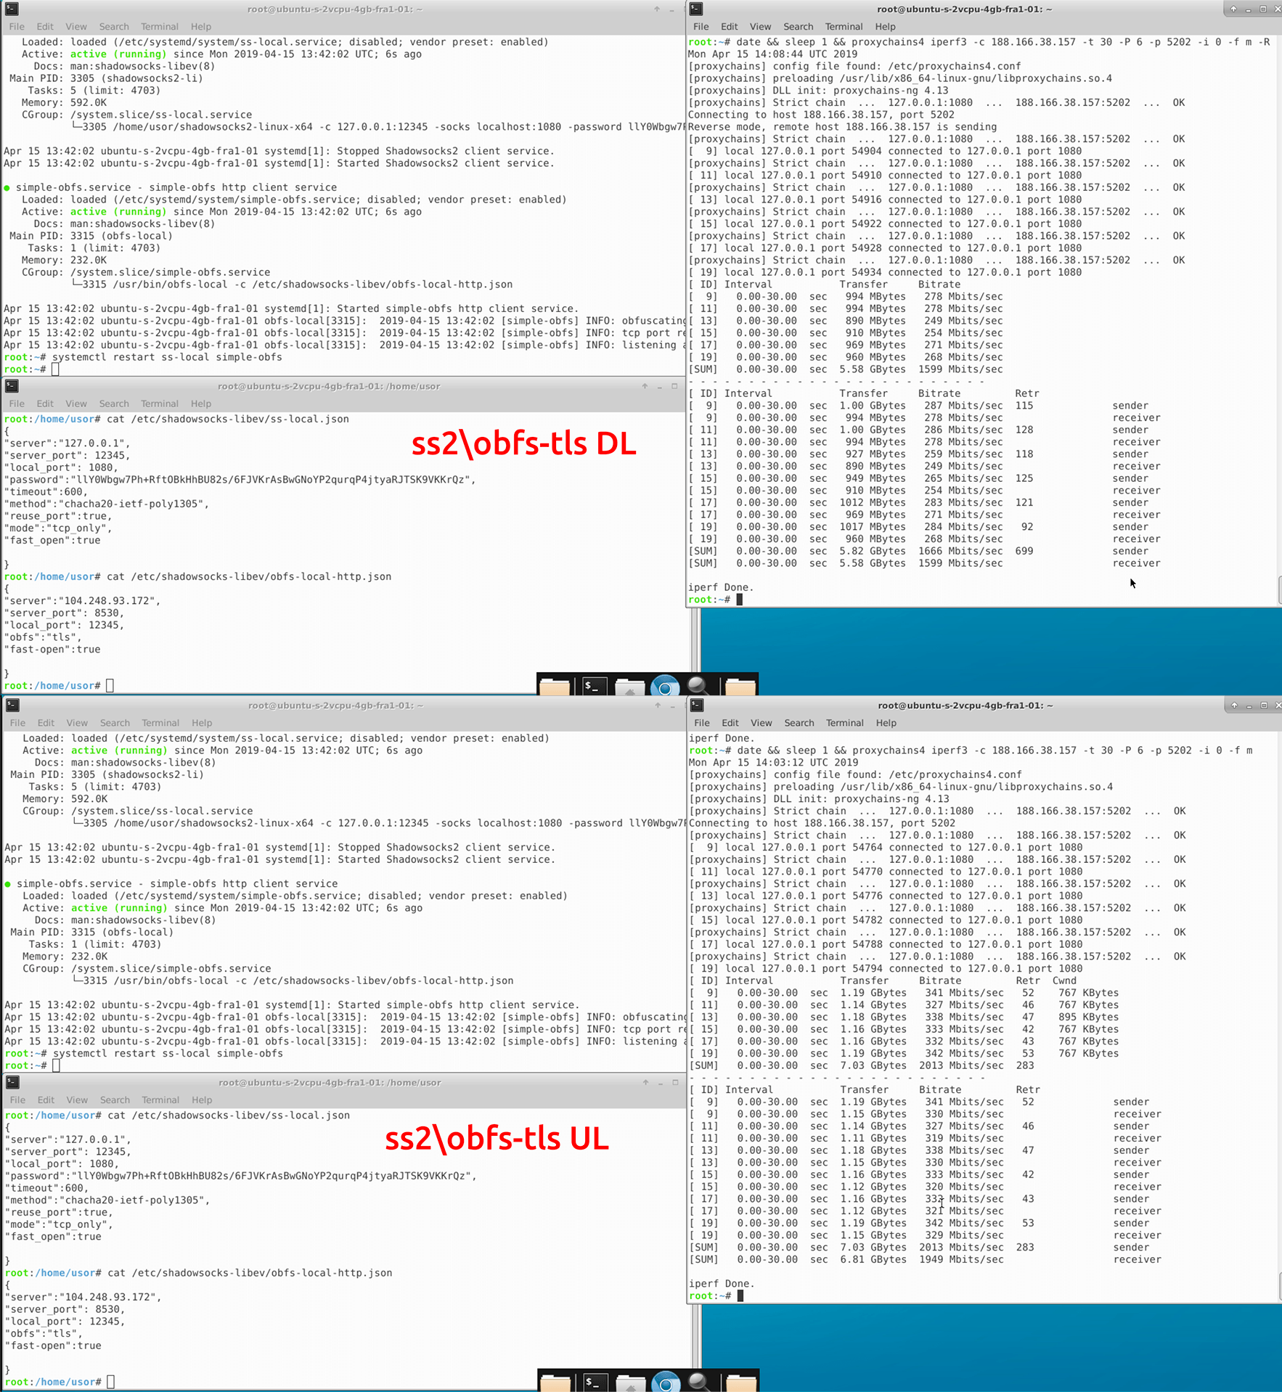Click '6.81 GBytes' transfer in UL results
The image size is (1282, 1392).
(873, 1259)
